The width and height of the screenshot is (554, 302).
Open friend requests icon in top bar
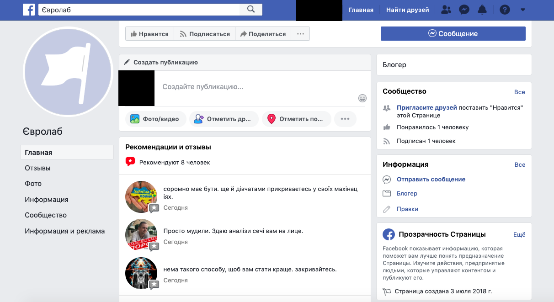pyautogui.click(x=446, y=10)
